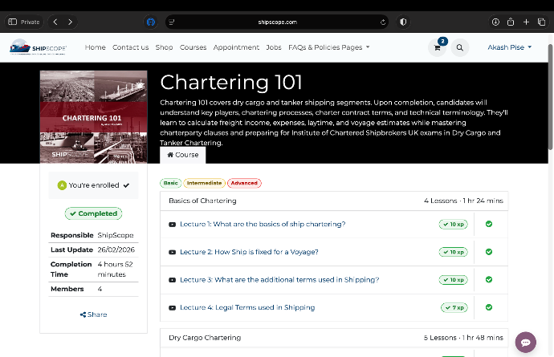Click the Chartering 101 course thumbnail
554x357 pixels.
(x=93, y=116)
